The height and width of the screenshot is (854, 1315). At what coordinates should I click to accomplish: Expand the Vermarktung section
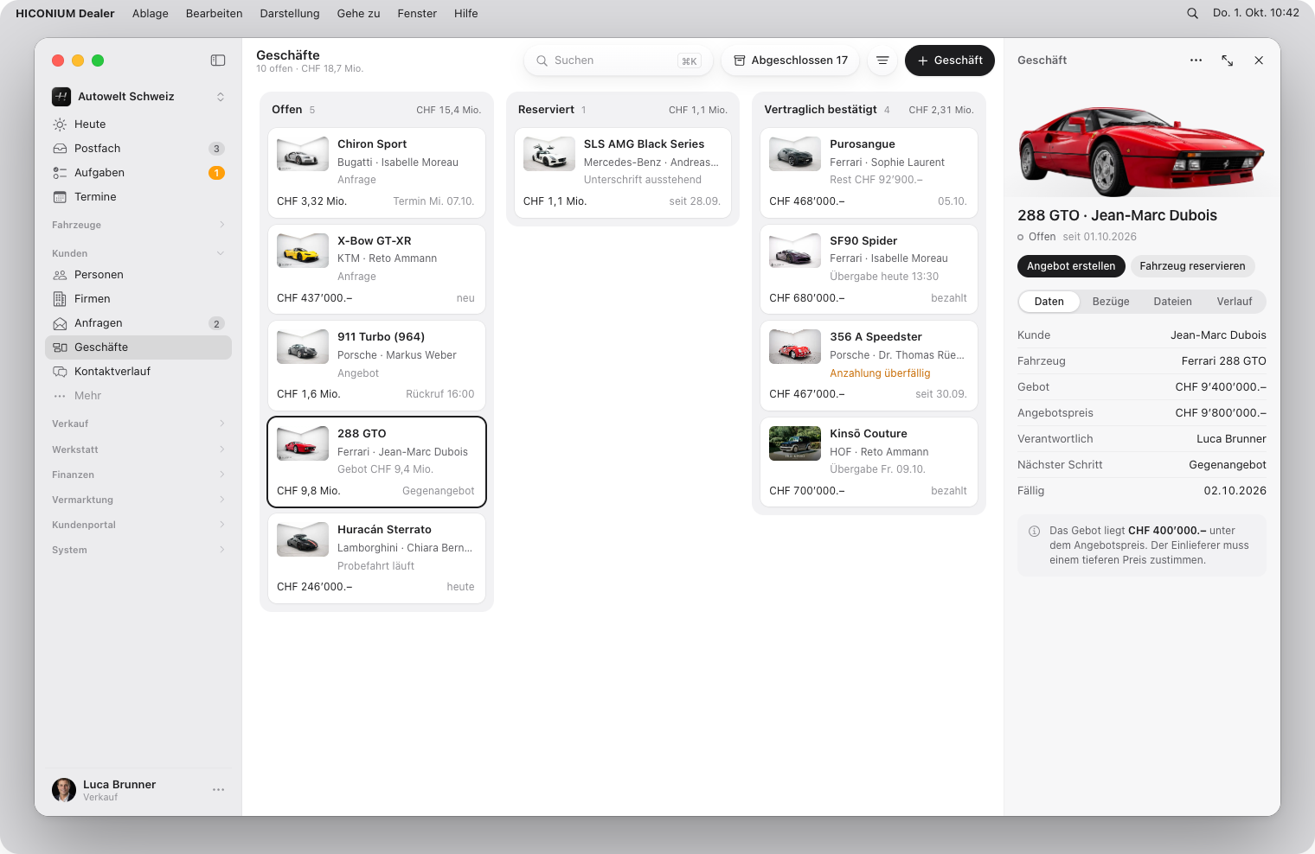click(138, 500)
